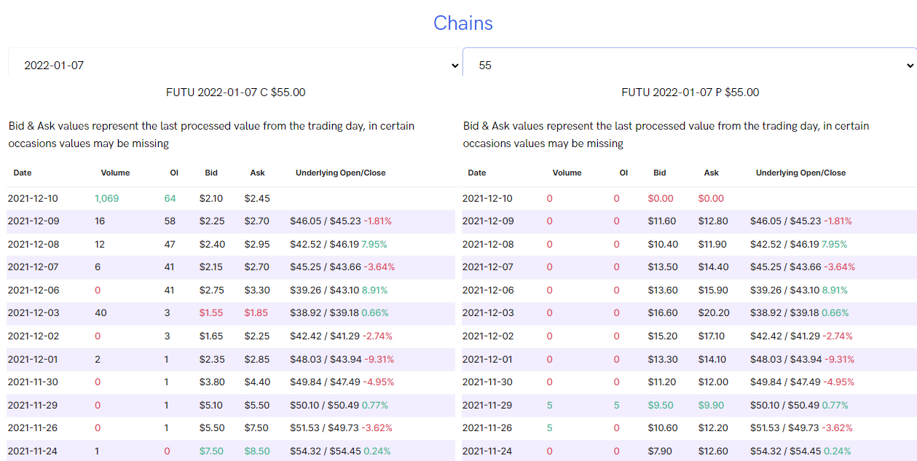Select the 1,069 volume cell in calls table

pyautogui.click(x=106, y=198)
